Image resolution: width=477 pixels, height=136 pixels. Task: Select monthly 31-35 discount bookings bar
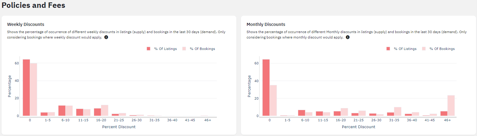[398, 111]
